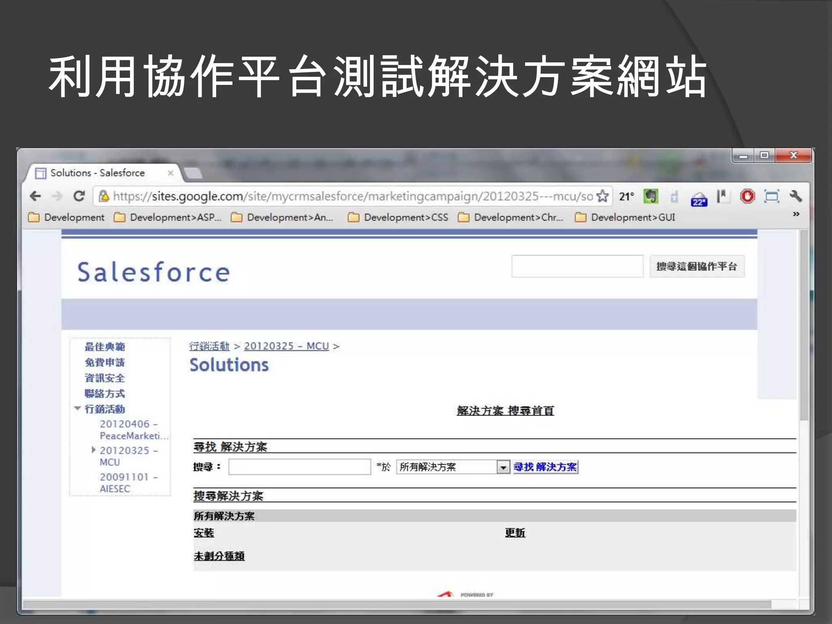
Task: Open the 未劃分種類 category link
Action: [219, 556]
